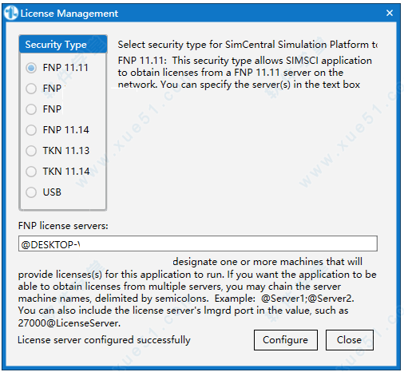Click the Configure button
Screen dimensions: 404x372
(x=286, y=340)
